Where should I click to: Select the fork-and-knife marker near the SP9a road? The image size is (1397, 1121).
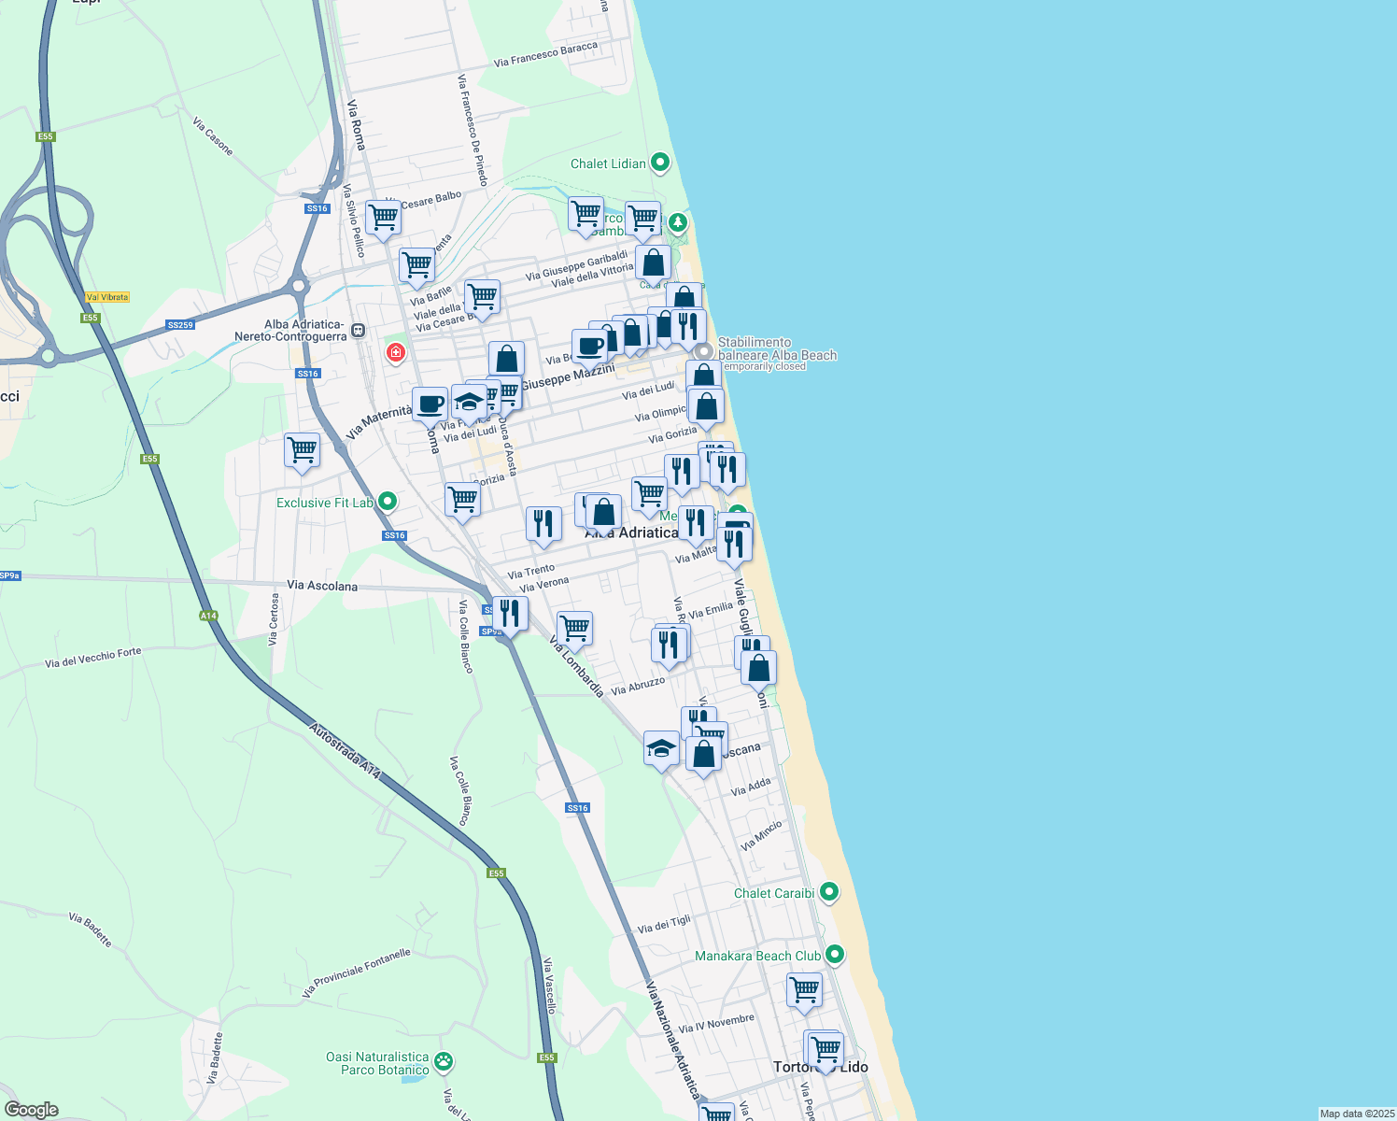pos(509,612)
